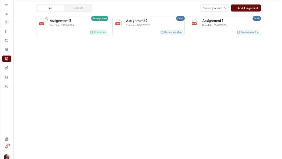
Task: Select the highlighted assignments document icon
Action: pyautogui.click(x=7, y=59)
